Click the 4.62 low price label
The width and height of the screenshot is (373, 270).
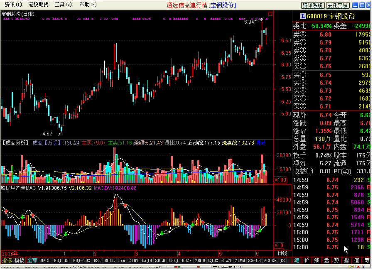pyautogui.click(x=47, y=134)
